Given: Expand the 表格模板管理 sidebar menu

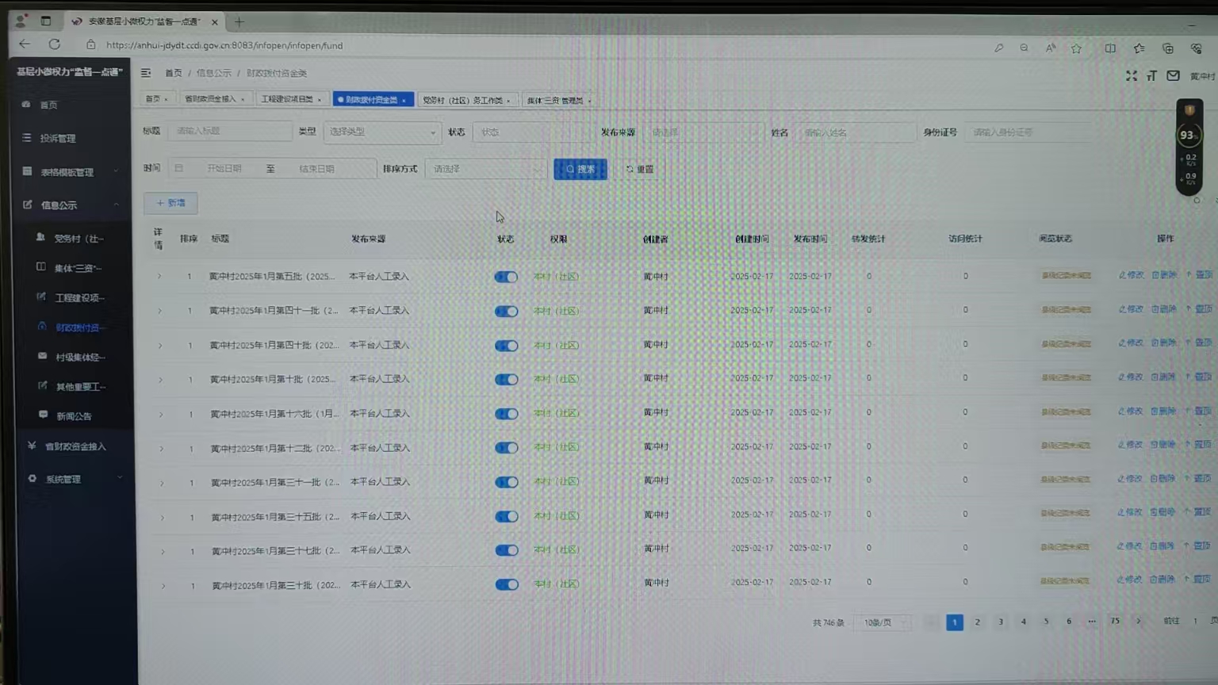Looking at the screenshot, I should pyautogui.click(x=71, y=171).
